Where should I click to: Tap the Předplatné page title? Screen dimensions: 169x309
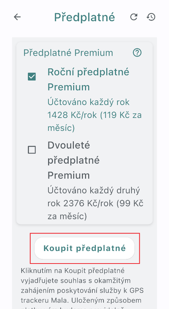tap(85, 17)
